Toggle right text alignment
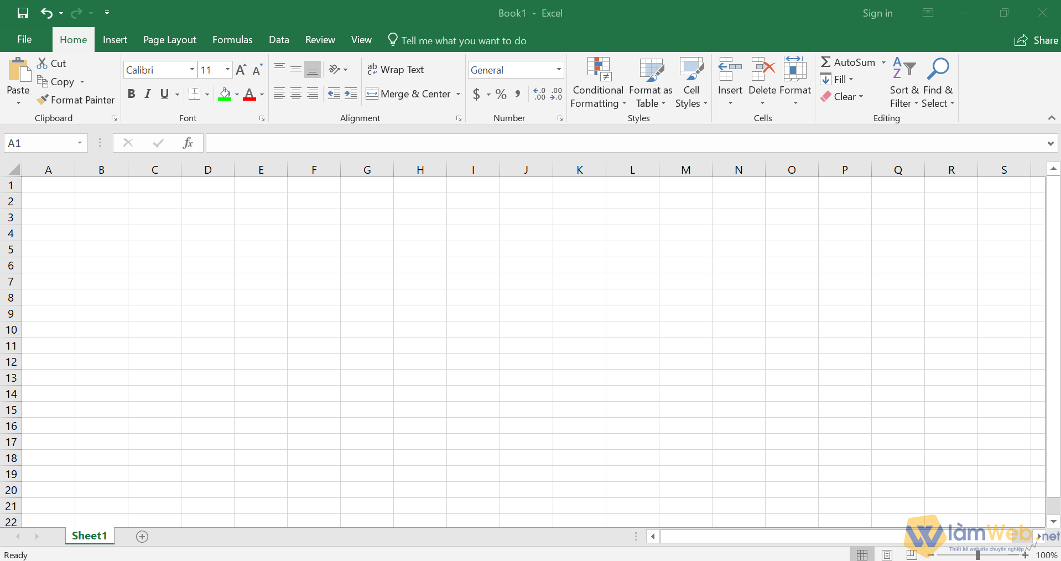This screenshot has height=561, width=1061. [x=313, y=94]
